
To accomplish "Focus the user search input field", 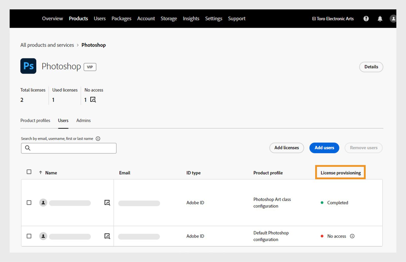I will point(69,148).
